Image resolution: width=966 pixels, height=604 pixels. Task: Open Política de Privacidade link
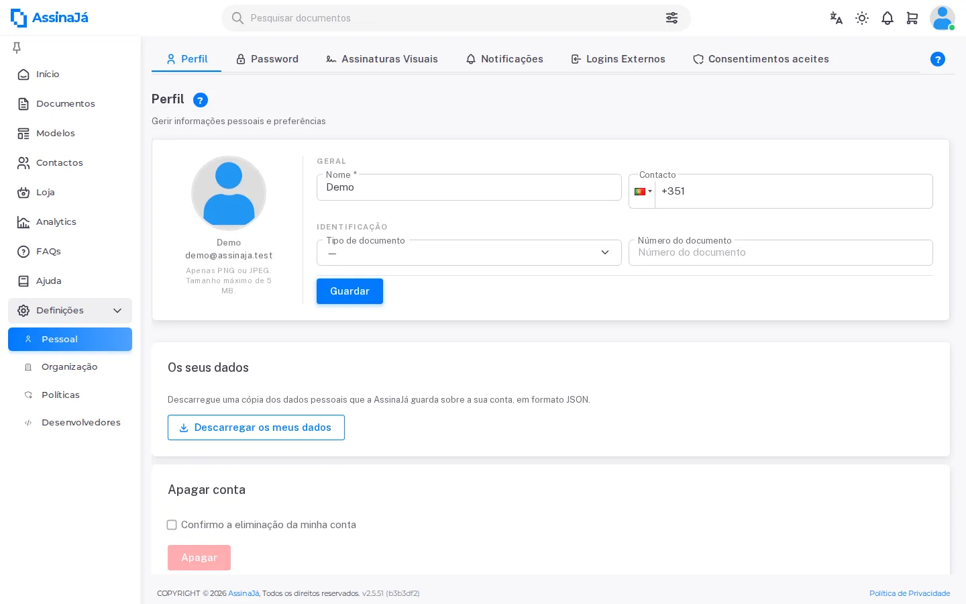point(910,593)
